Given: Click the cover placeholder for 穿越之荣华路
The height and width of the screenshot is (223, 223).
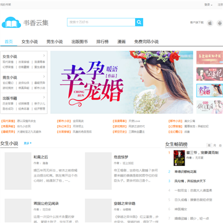Looking at the screenshot, I should click(98, 211).
